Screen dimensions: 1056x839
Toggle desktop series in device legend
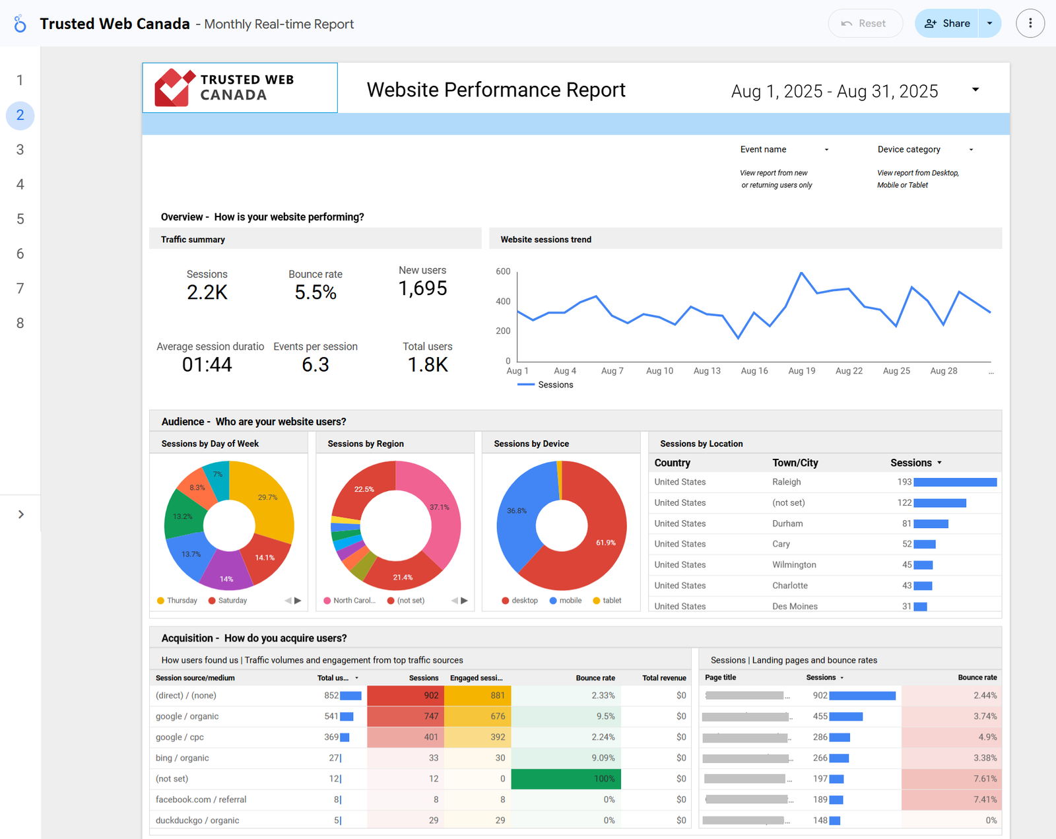519,601
